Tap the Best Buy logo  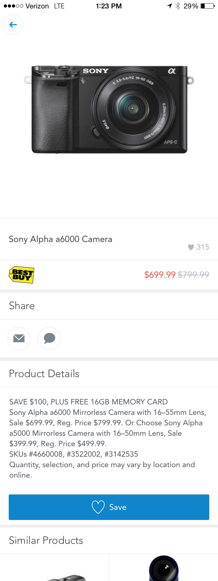click(22, 275)
